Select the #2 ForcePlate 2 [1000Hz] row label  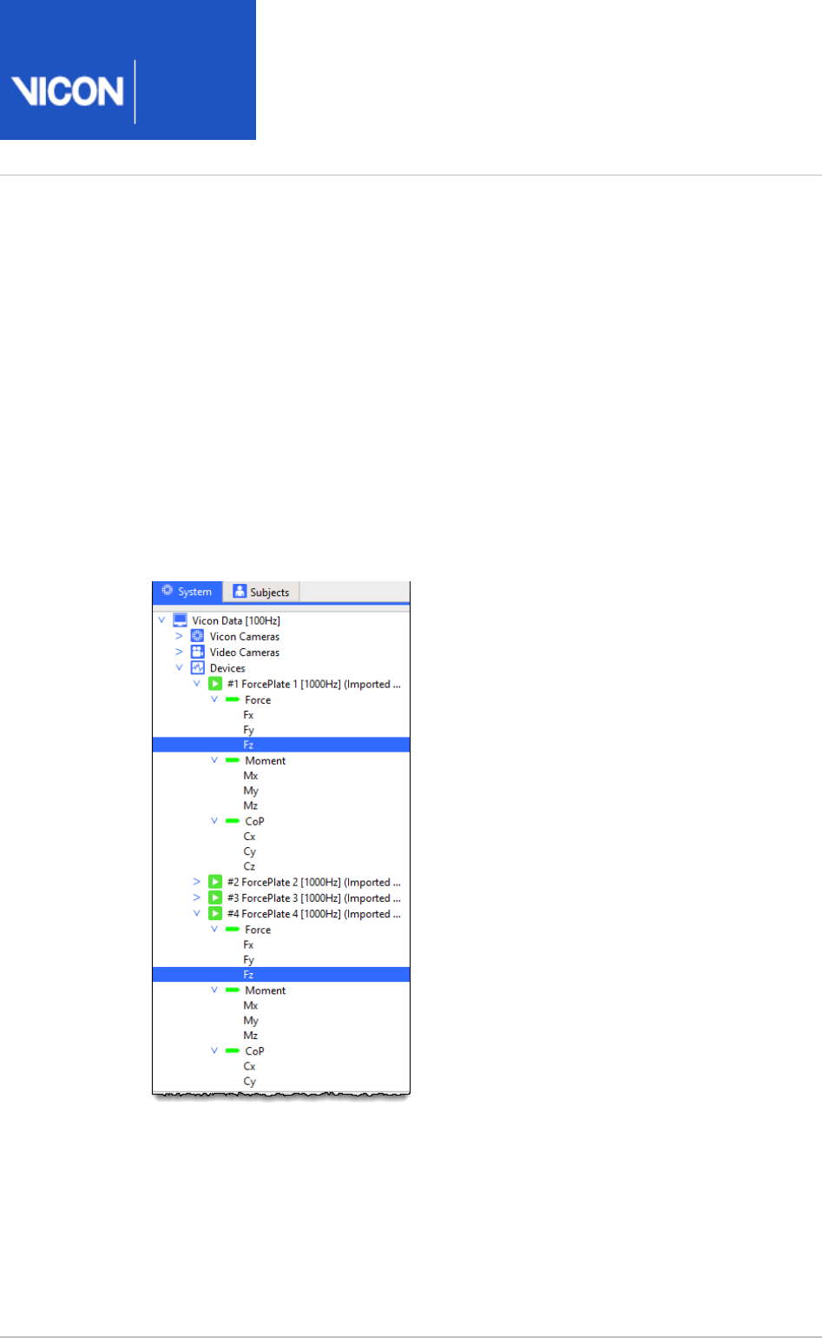coord(313,882)
